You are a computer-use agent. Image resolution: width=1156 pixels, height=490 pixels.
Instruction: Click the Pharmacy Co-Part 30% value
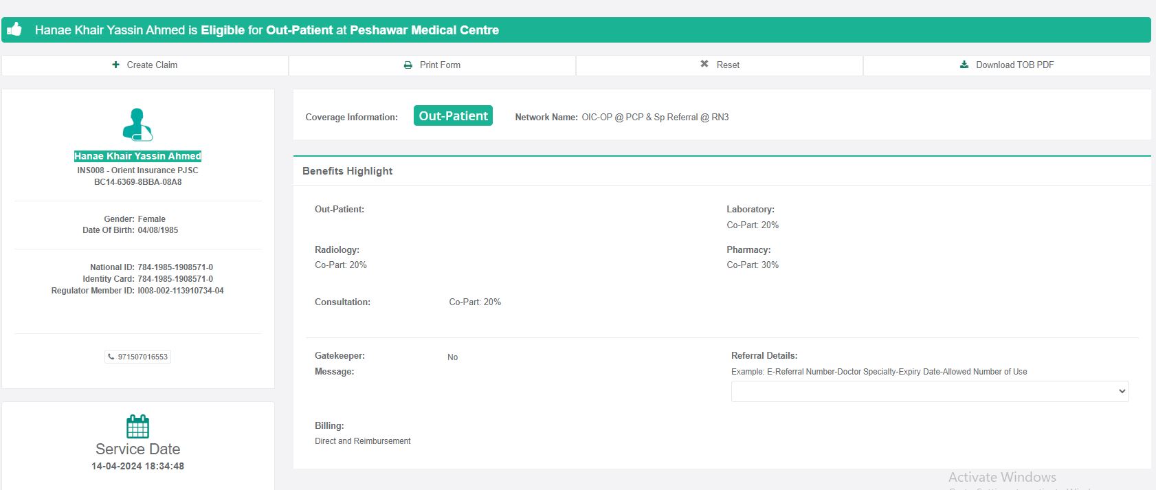click(753, 265)
